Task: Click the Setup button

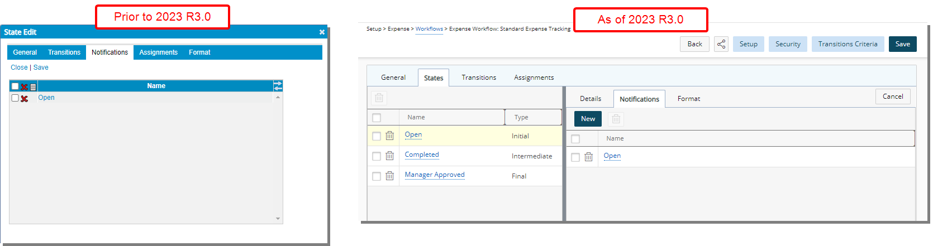Action: pos(749,44)
